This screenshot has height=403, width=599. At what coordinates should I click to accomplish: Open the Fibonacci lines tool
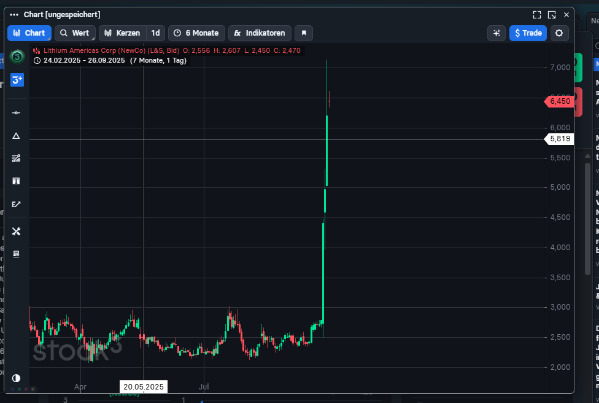point(17,158)
